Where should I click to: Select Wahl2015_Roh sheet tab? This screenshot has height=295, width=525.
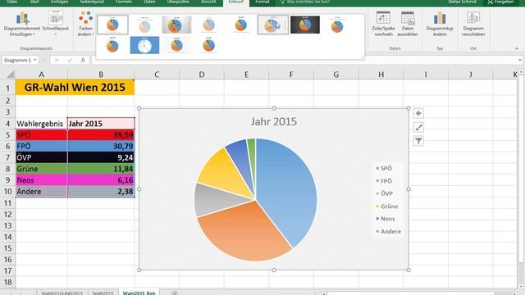click(139, 293)
